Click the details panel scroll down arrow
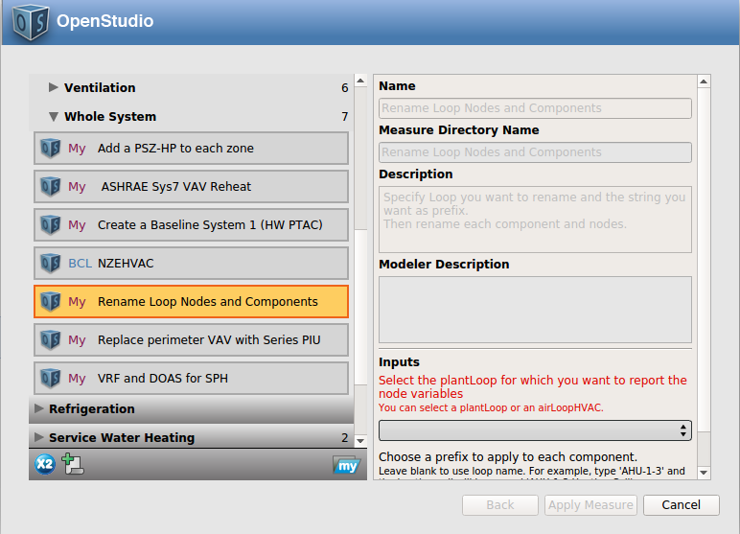Image resolution: width=740 pixels, height=534 pixels. click(x=704, y=472)
